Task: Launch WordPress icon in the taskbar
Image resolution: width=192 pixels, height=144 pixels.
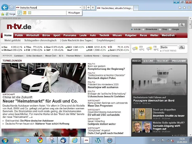Action: pyautogui.click(x=98, y=140)
